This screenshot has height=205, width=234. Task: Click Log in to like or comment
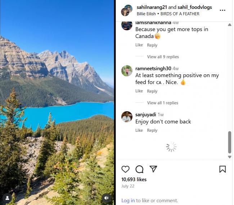(x=128, y=200)
